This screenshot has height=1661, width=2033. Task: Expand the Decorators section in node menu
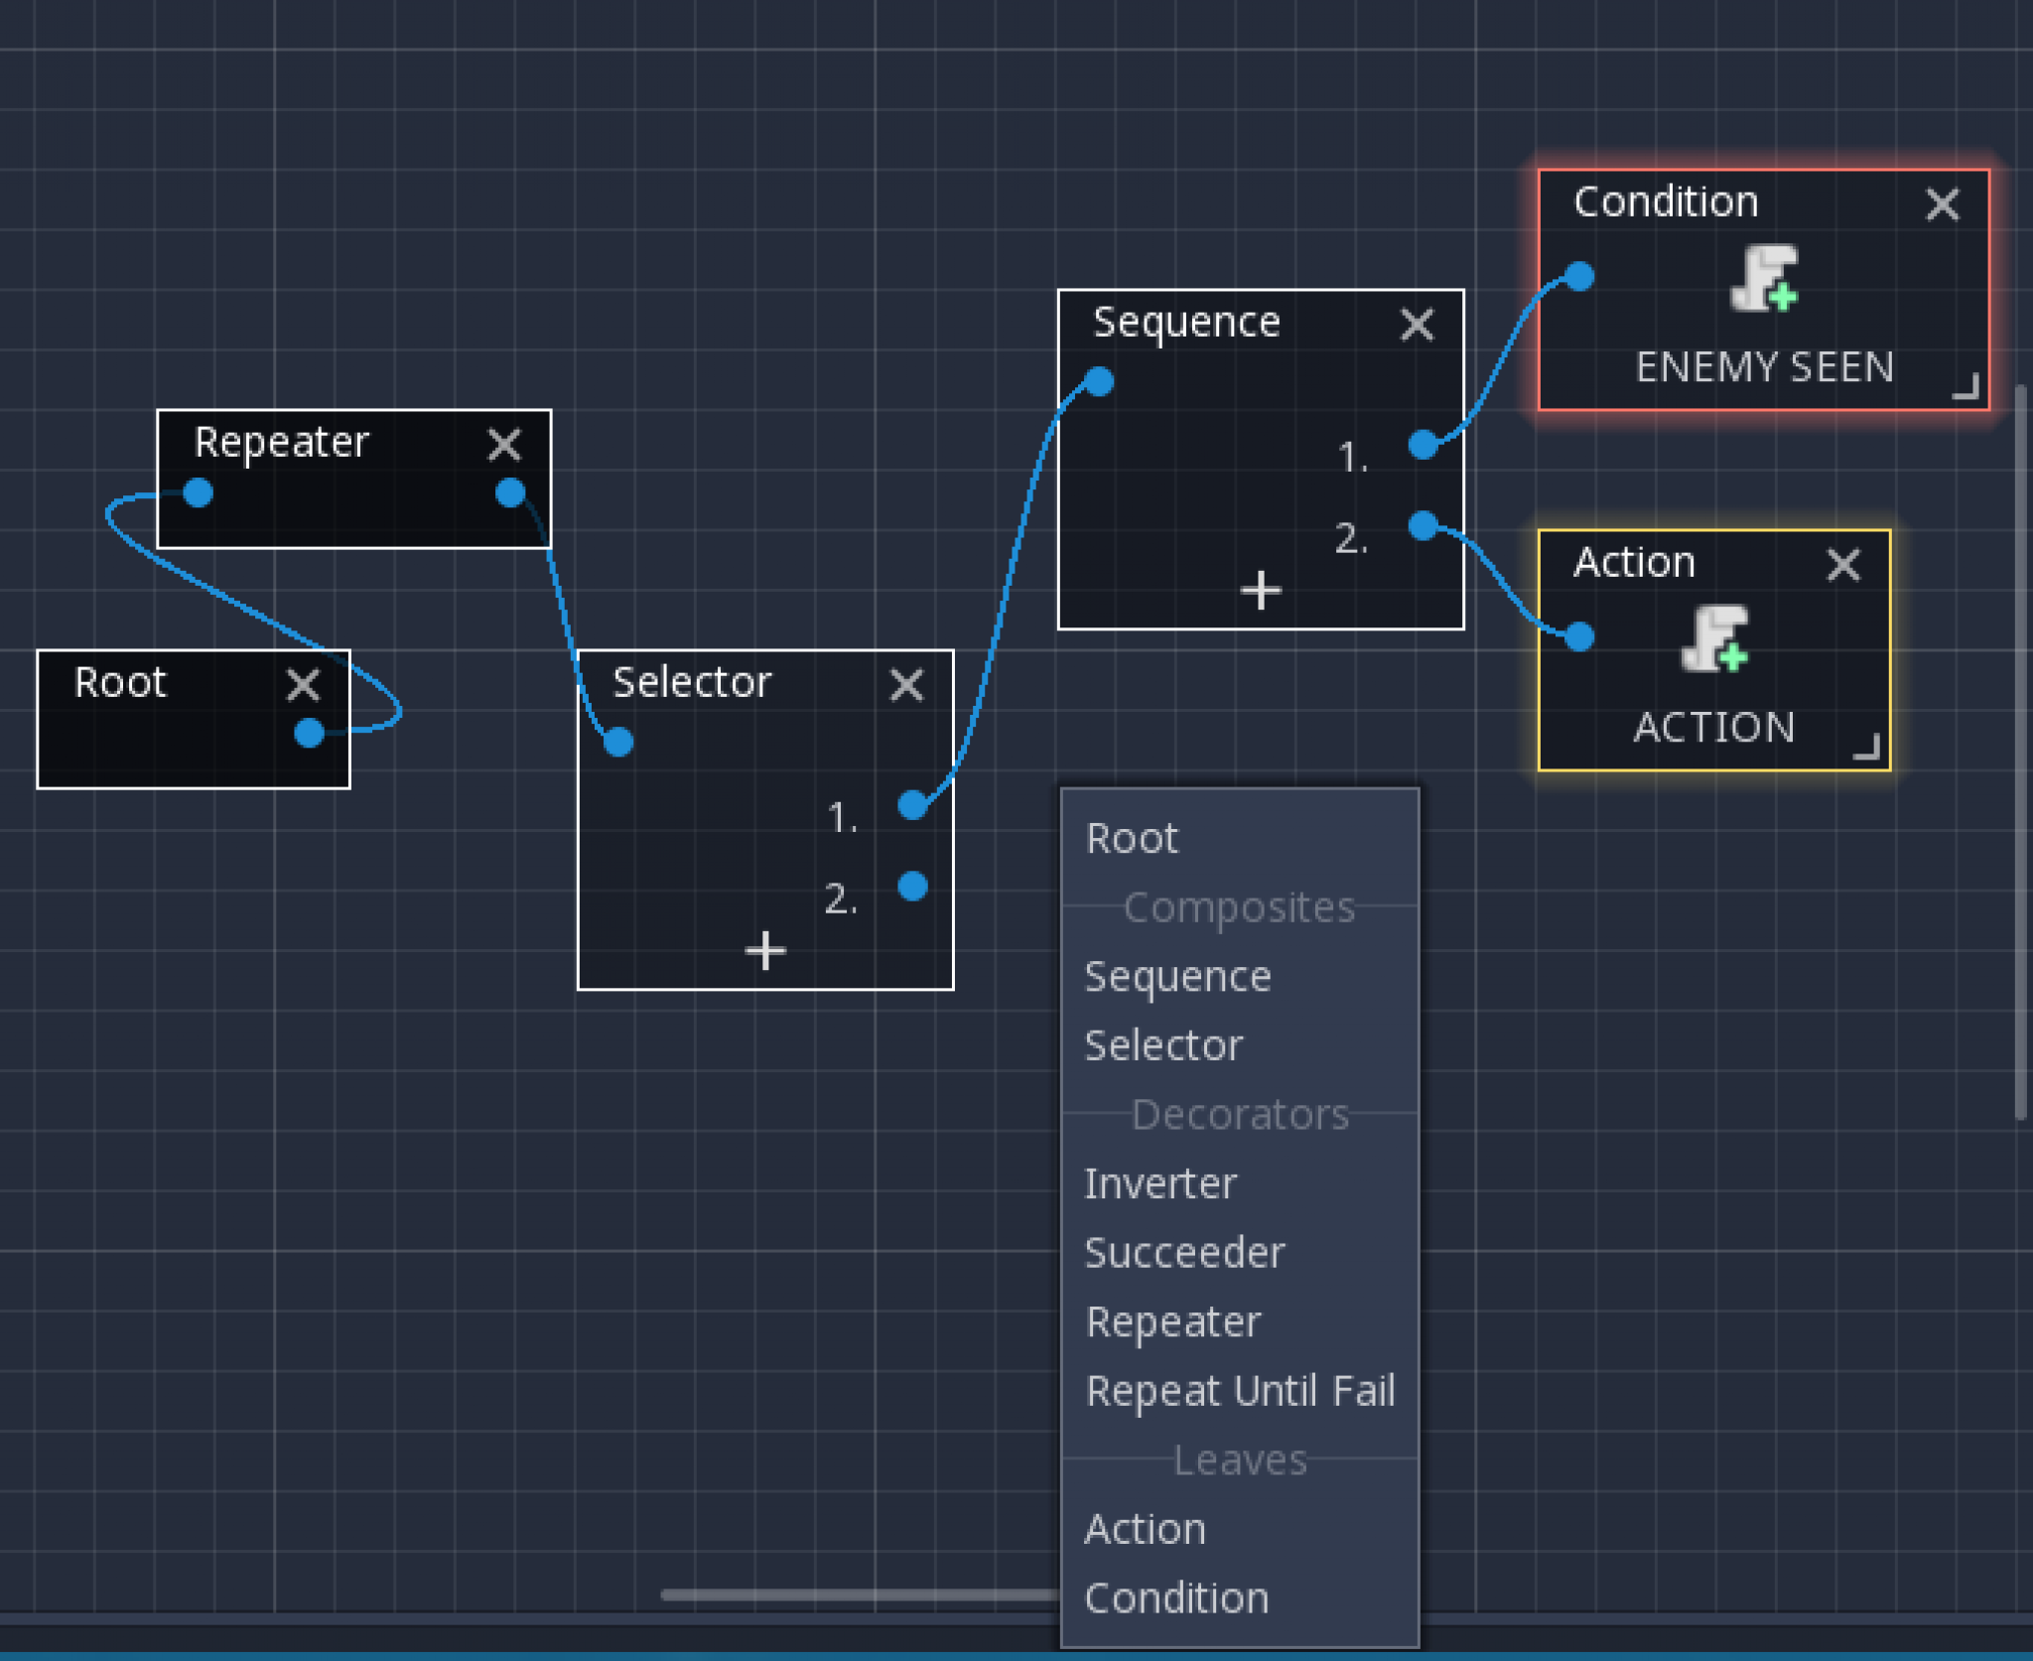[1240, 1112]
